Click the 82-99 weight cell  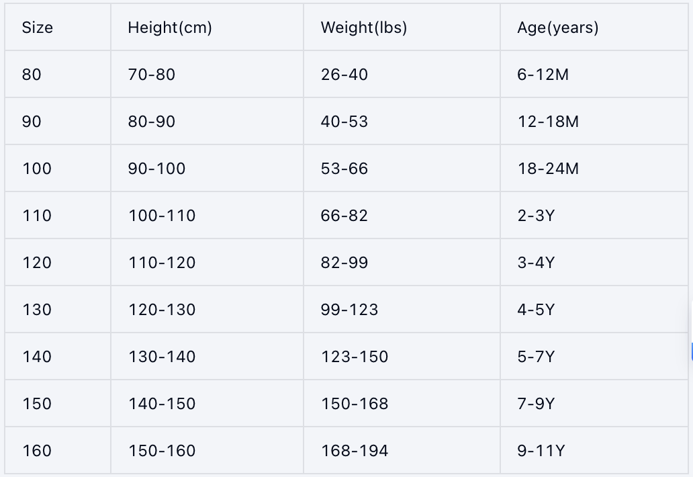click(x=344, y=263)
